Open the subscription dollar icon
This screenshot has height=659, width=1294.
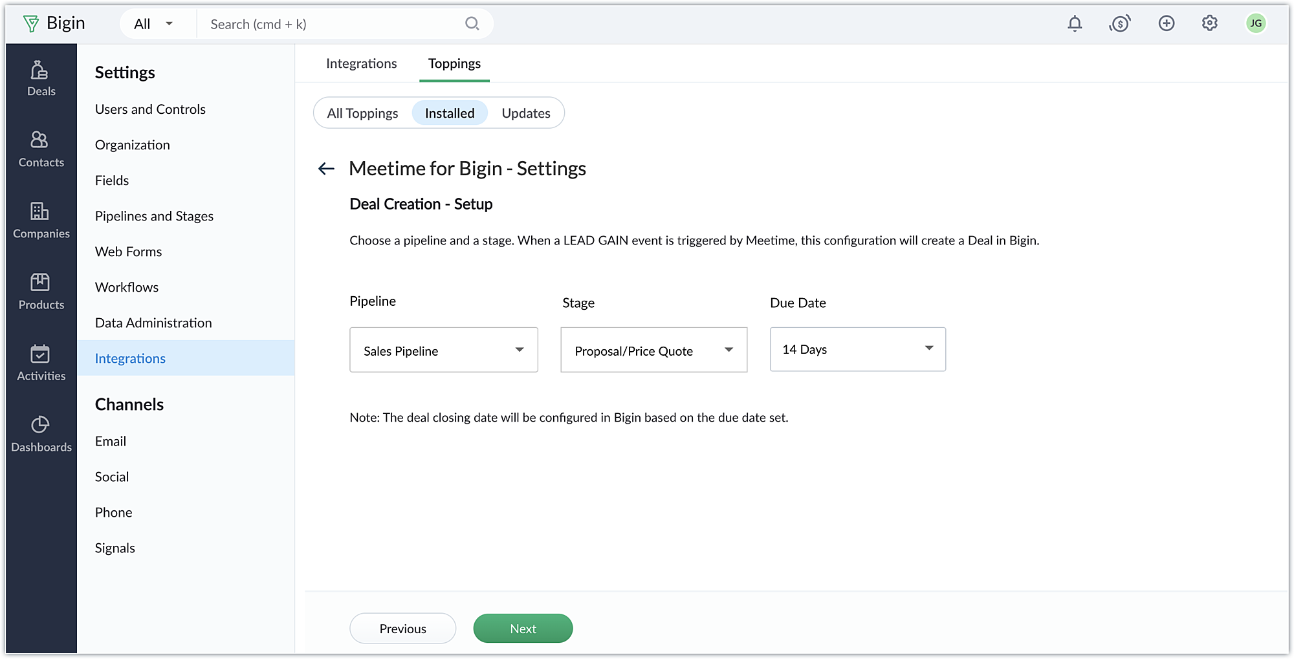[1120, 24]
